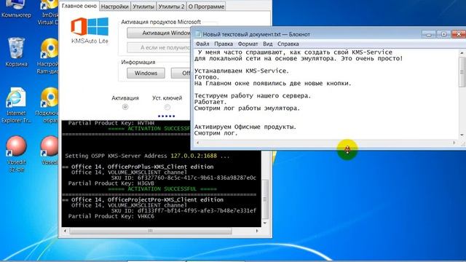Open the Компьютер desktop icon
Image resolution: width=466 pixels, height=262 pixels.
point(16,9)
